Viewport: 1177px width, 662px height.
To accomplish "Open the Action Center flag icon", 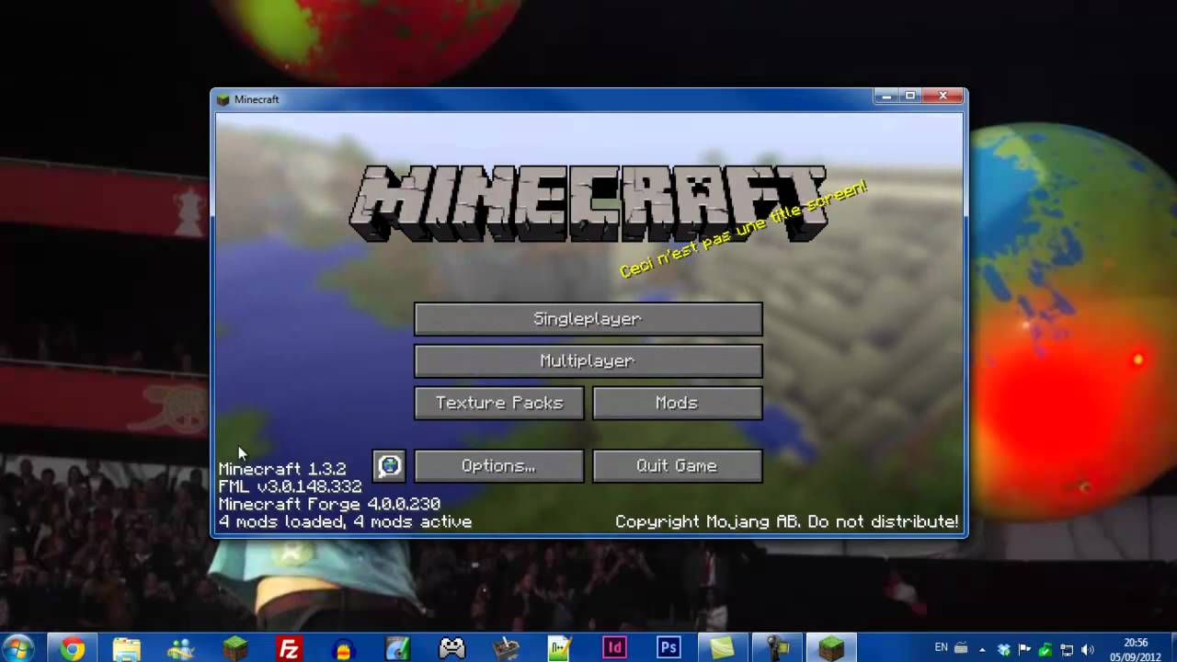I will pyautogui.click(x=1024, y=649).
